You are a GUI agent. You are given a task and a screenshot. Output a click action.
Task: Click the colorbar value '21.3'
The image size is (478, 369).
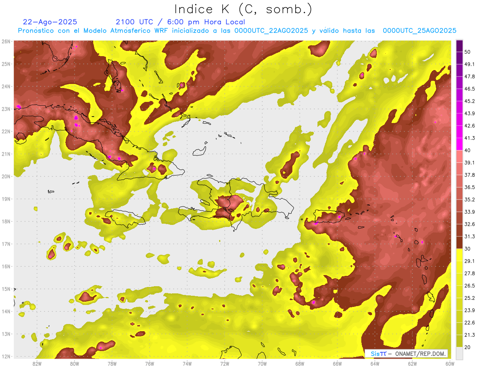[469, 335]
